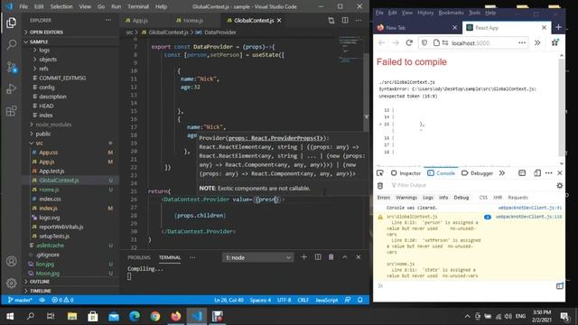Toggle Requests filter in console
This screenshot has width=578, height=325.
[x=517, y=198]
